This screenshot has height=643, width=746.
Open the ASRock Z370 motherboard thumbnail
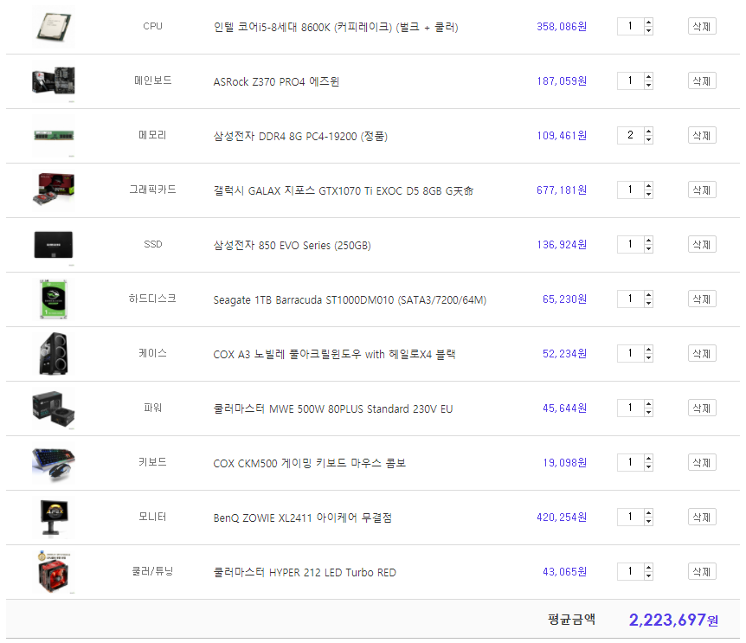coord(54,80)
